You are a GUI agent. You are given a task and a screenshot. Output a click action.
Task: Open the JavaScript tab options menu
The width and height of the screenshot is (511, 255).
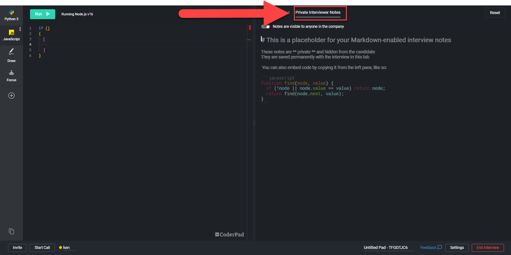click(x=20, y=29)
